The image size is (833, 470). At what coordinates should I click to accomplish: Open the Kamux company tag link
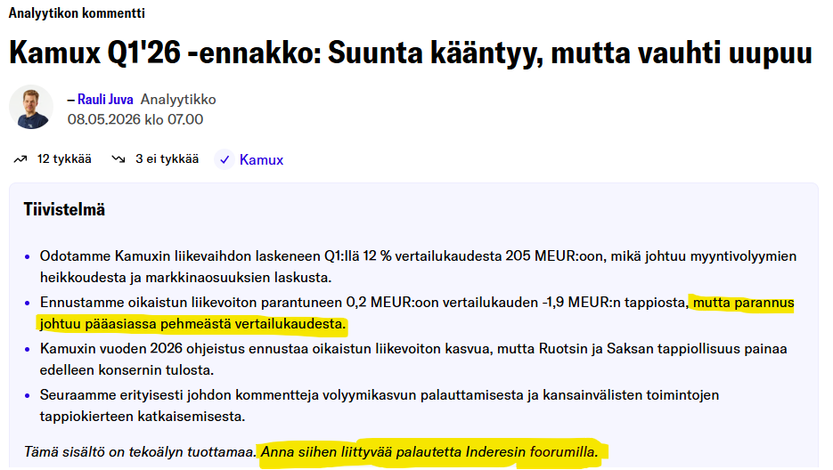pyautogui.click(x=261, y=160)
